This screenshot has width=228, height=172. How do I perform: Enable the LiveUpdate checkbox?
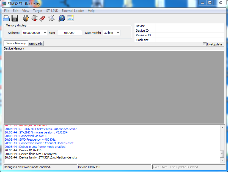click(205, 44)
